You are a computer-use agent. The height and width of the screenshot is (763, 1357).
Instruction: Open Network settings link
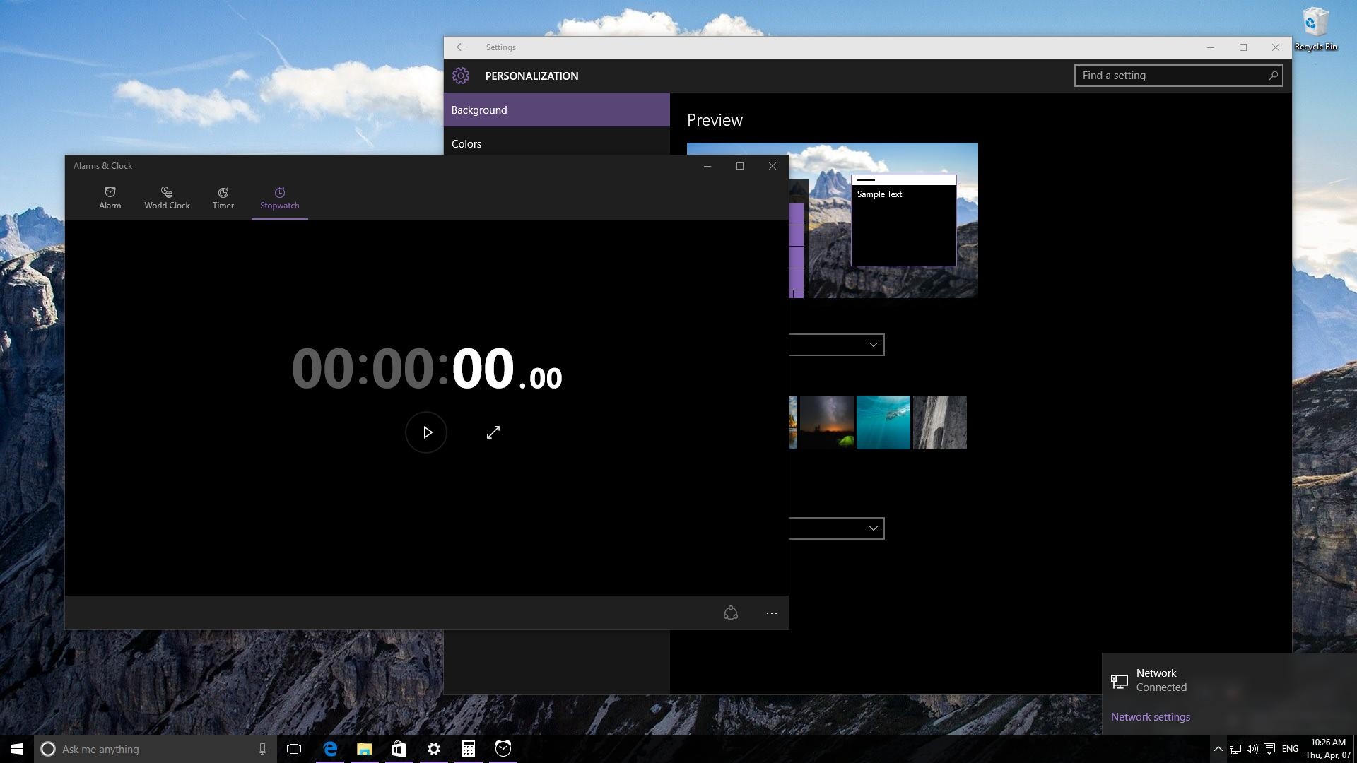click(1150, 717)
